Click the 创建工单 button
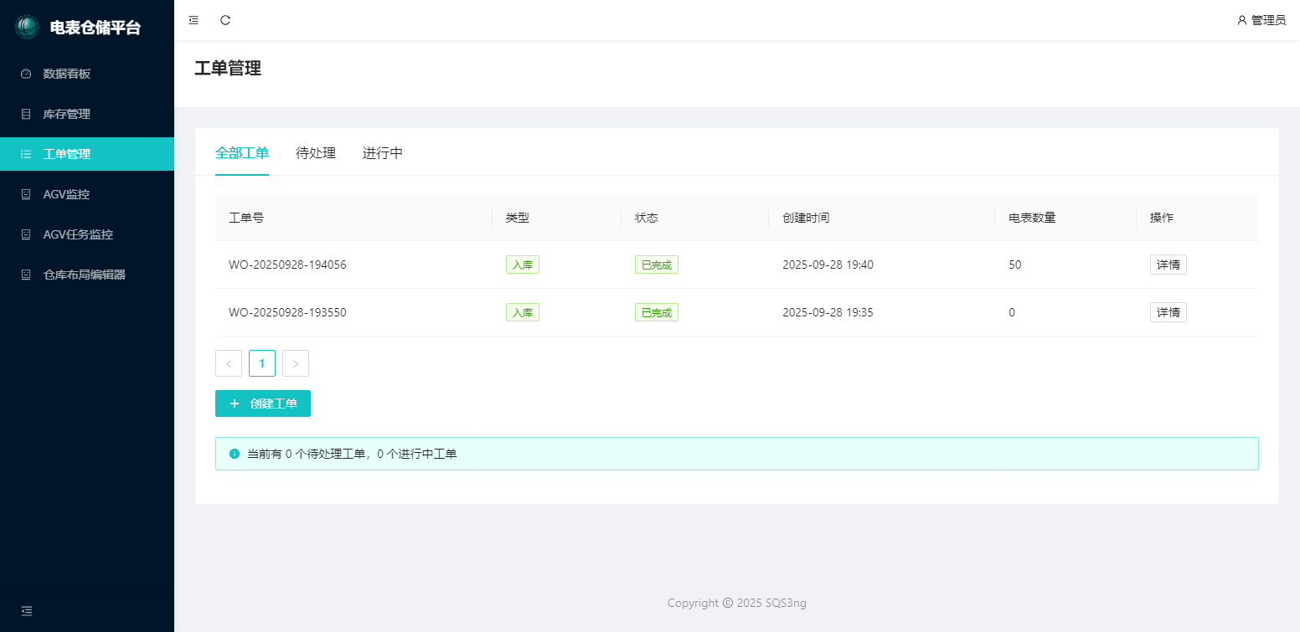 [x=263, y=403]
